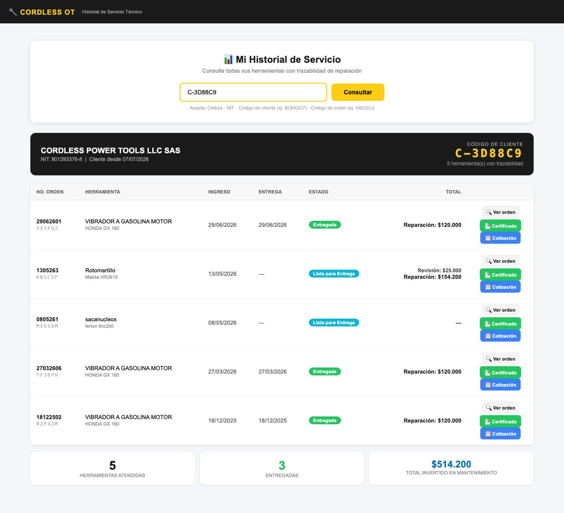The width and height of the screenshot is (564, 513).
Task: Click Lista para Entrega badge of Rotomartillo
Action: (x=334, y=274)
